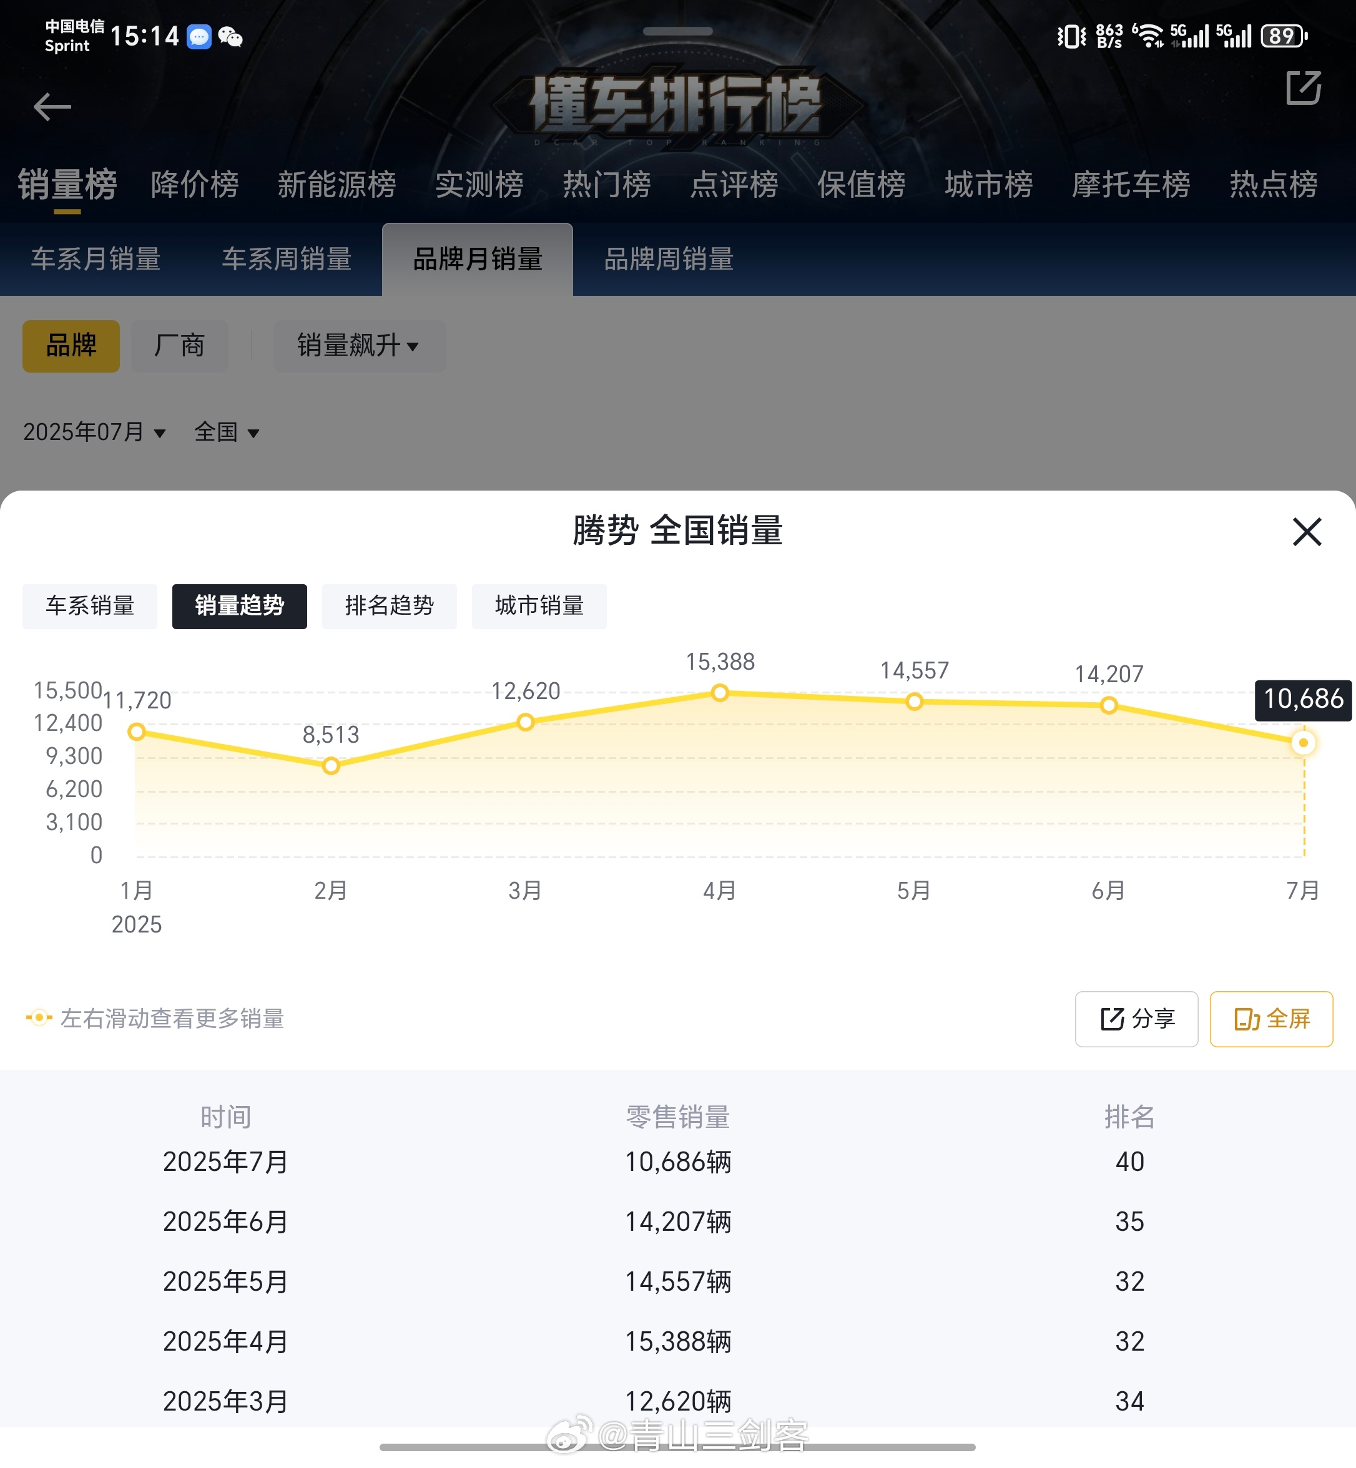Toggle the 厂商 filter button
Viewport: 1356px width, 1468px height.
[x=180, y=346]
